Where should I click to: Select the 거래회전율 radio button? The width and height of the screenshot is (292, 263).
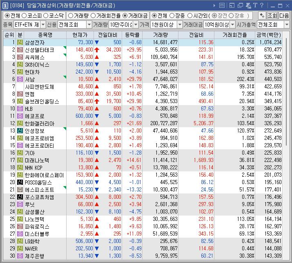[93, 16]
